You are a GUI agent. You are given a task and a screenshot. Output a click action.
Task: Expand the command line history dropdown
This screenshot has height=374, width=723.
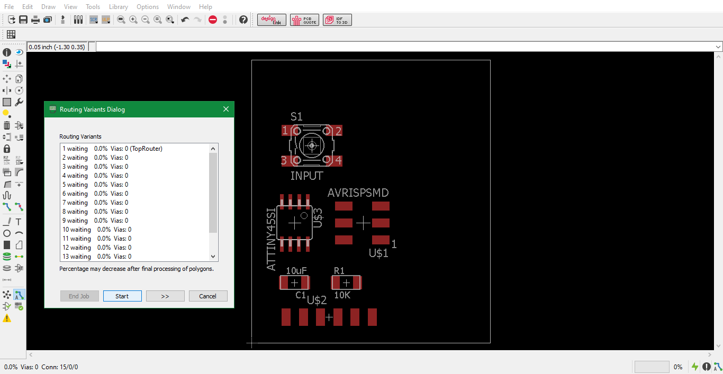click(x=718, y=47)
